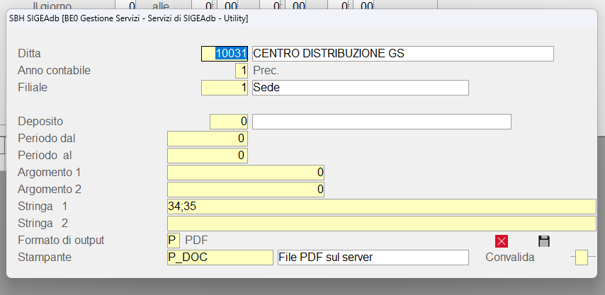Click the Filiale code field
The width and height of the screenshot is (605, 295).
click(225, 88)
